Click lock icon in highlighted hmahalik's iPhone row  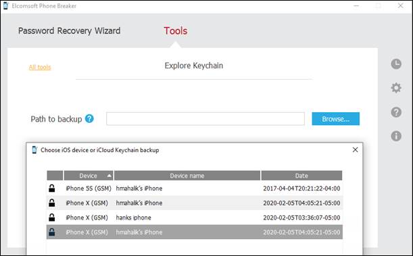52,232
